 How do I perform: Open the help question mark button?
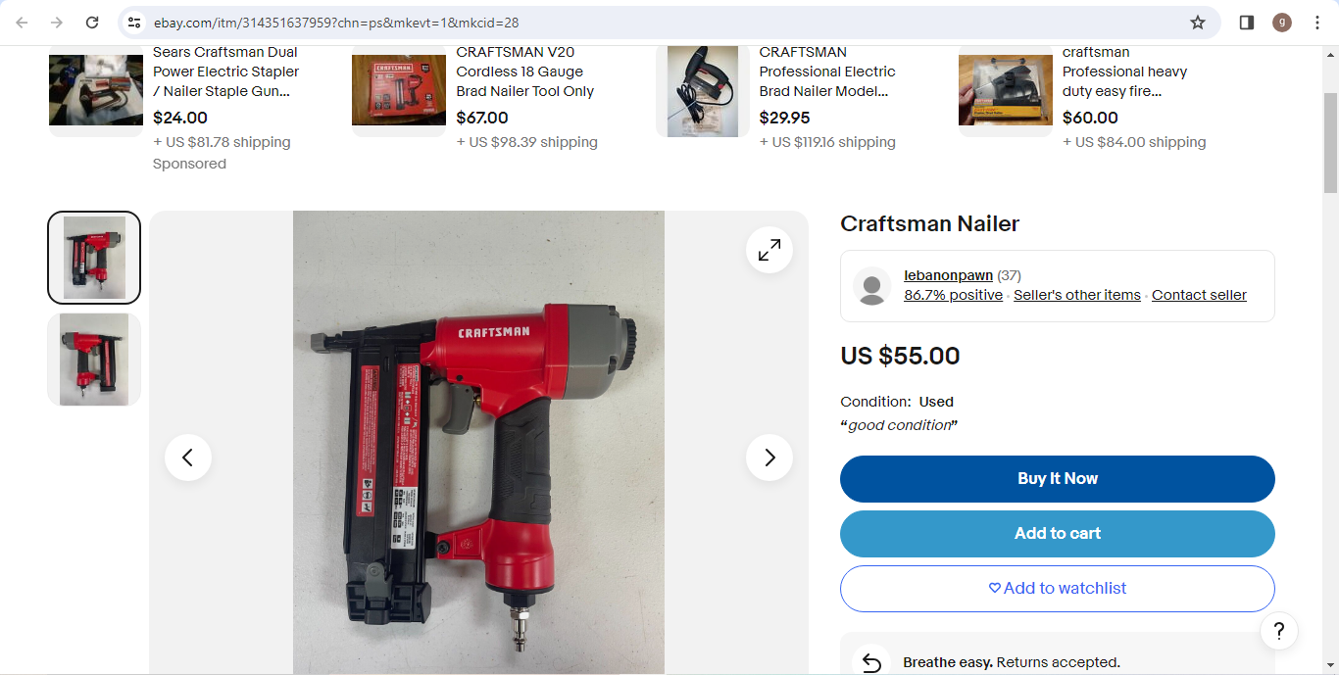tap(1279, 631)
